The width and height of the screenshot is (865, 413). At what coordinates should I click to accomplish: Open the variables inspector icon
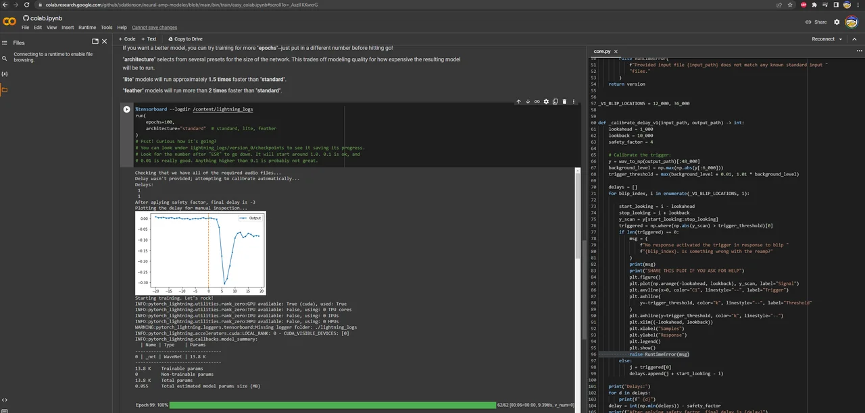tap(5, 74)
